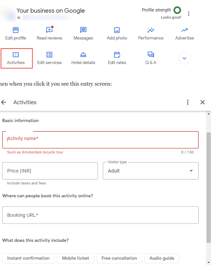This screenshot has width=211, height=267.
Task: Open Hotel details bell icon
Action: pos(83,55)
